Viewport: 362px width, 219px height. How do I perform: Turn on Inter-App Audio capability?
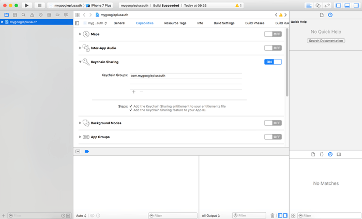point(273,48)
